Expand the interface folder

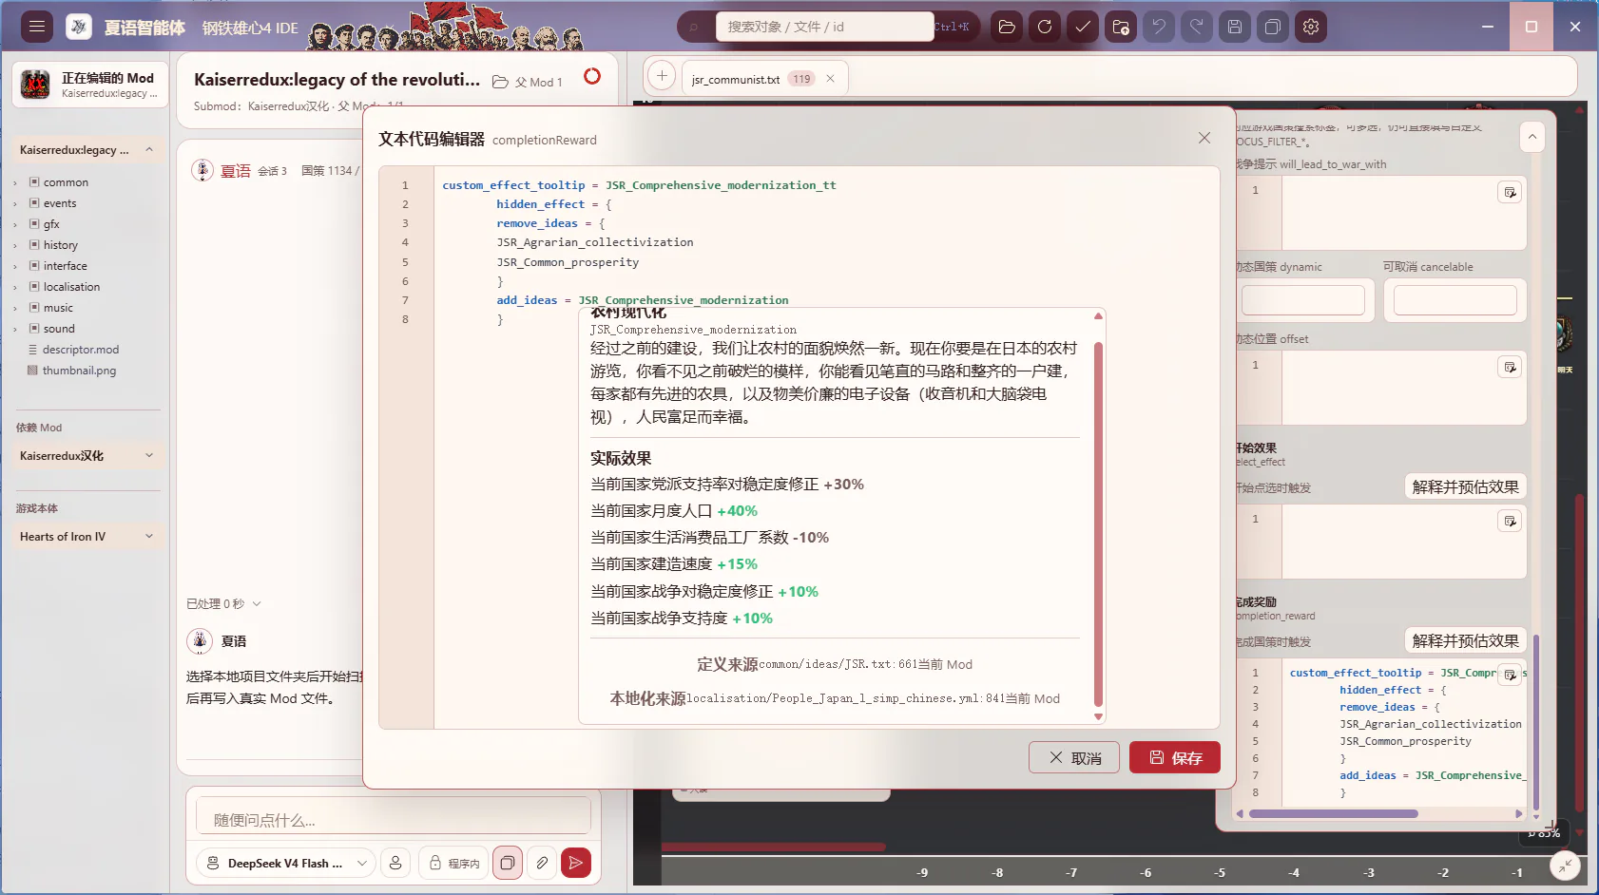pyautogui.click(x=15, y=266)
